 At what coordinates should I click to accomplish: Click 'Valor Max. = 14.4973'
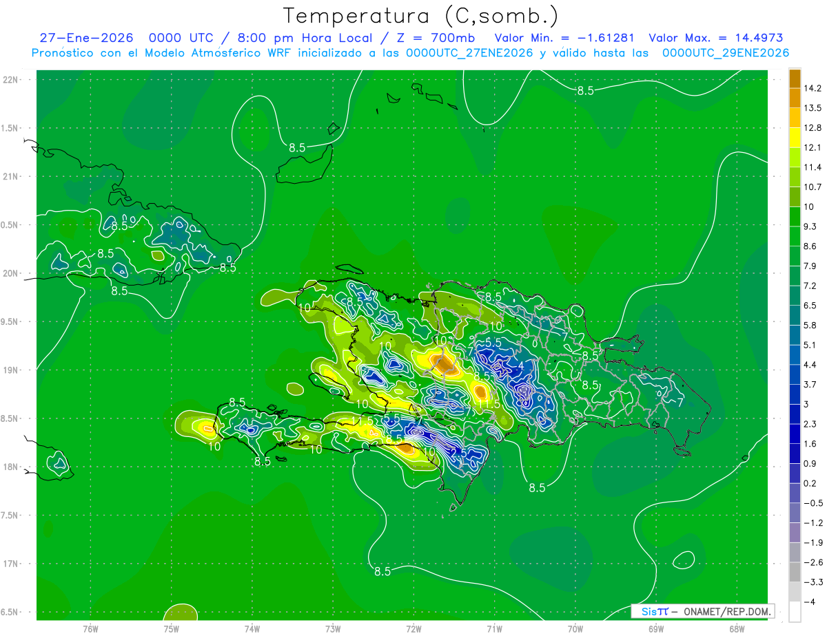point(716,38)
